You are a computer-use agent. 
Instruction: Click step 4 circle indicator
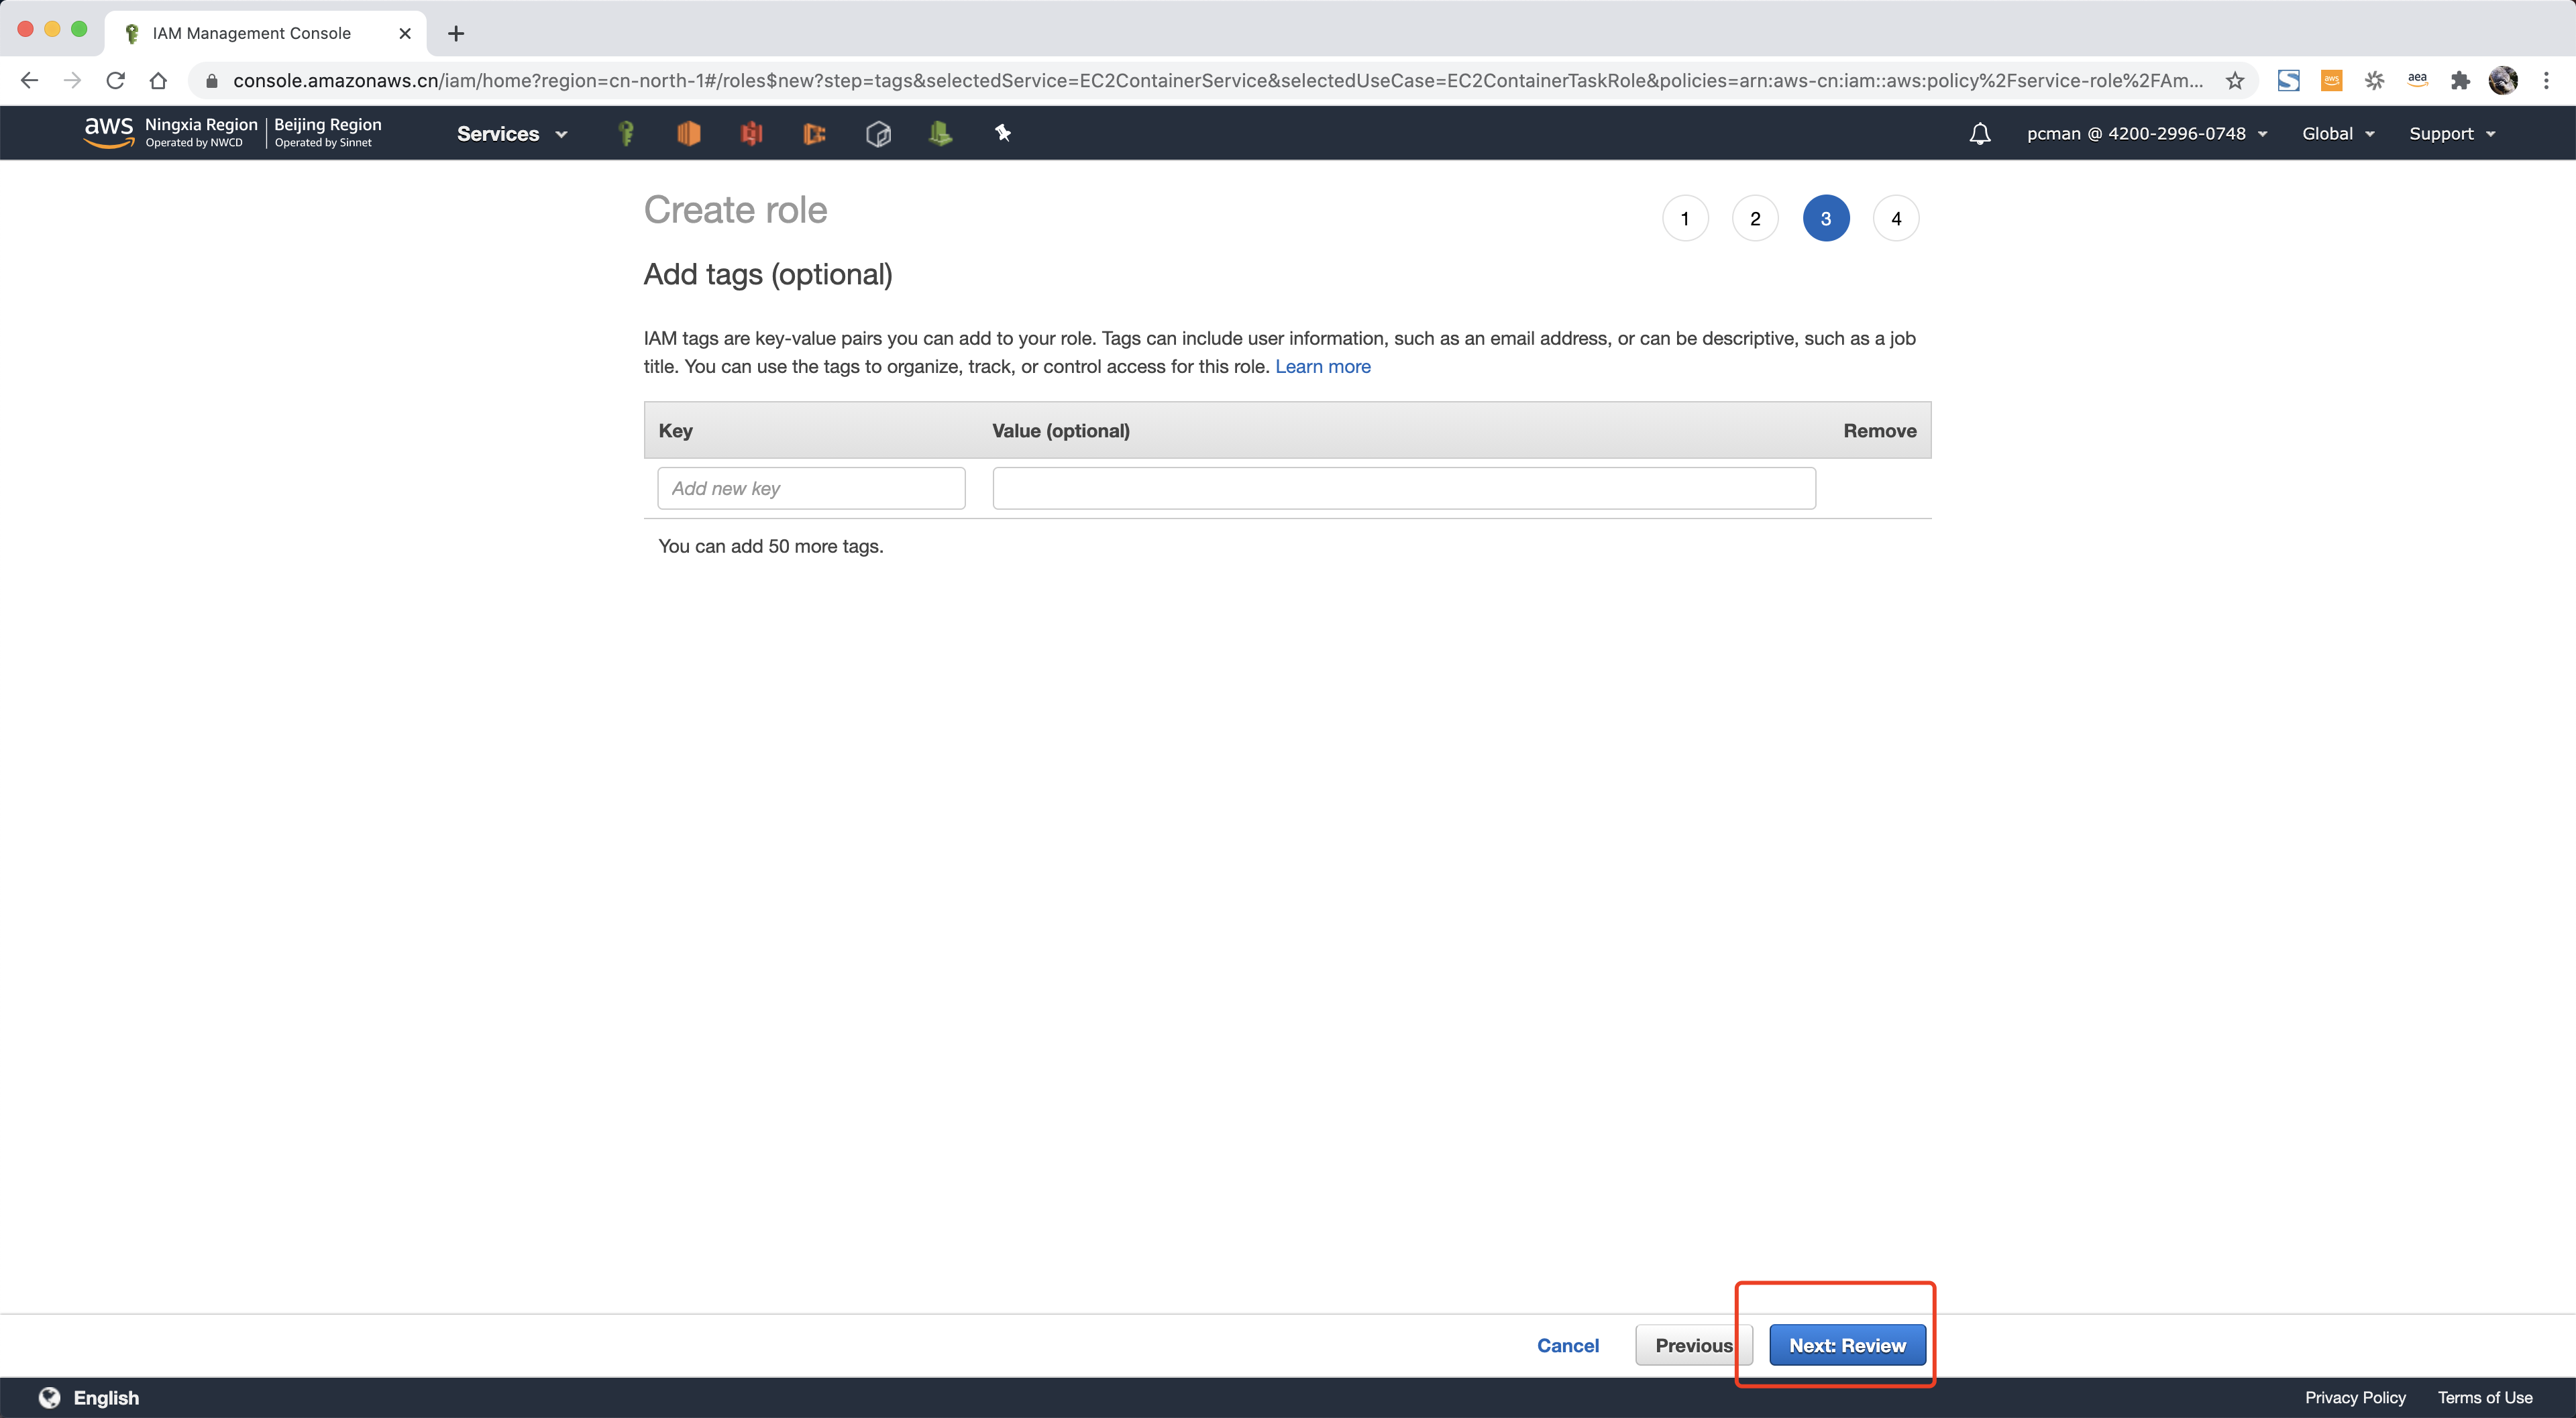1895,217
